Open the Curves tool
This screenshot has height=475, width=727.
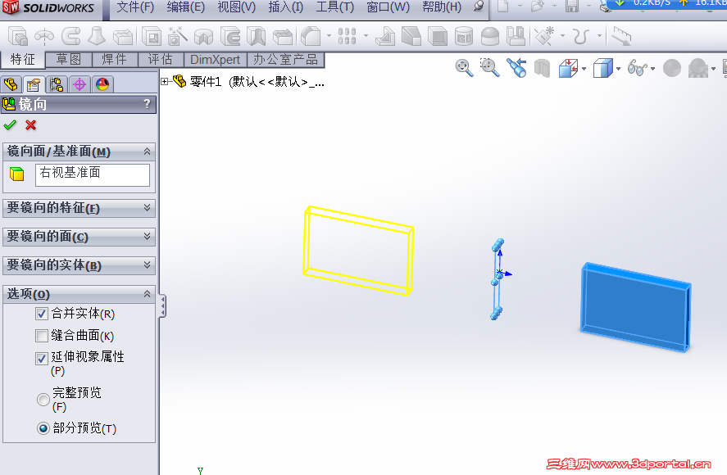581,36
